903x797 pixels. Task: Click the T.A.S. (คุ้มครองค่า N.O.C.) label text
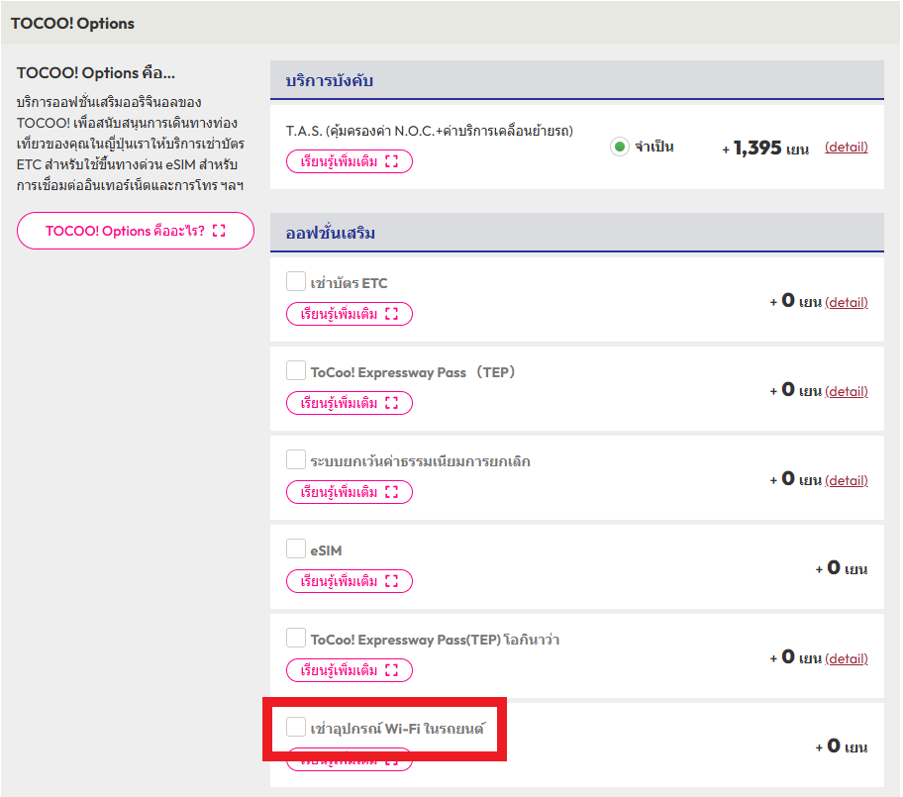click(430, 131)
